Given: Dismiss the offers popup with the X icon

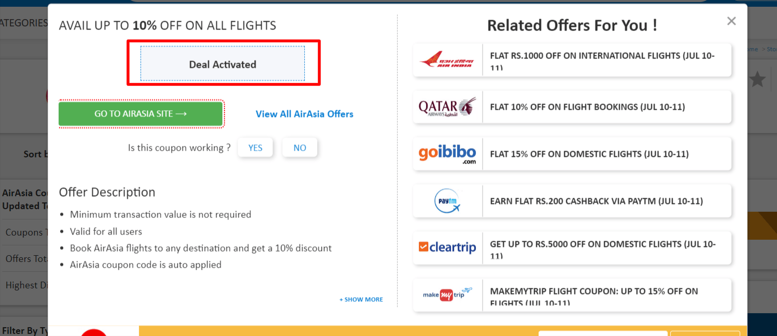Looking at the screenshot, I should click(x=731, y=21).
